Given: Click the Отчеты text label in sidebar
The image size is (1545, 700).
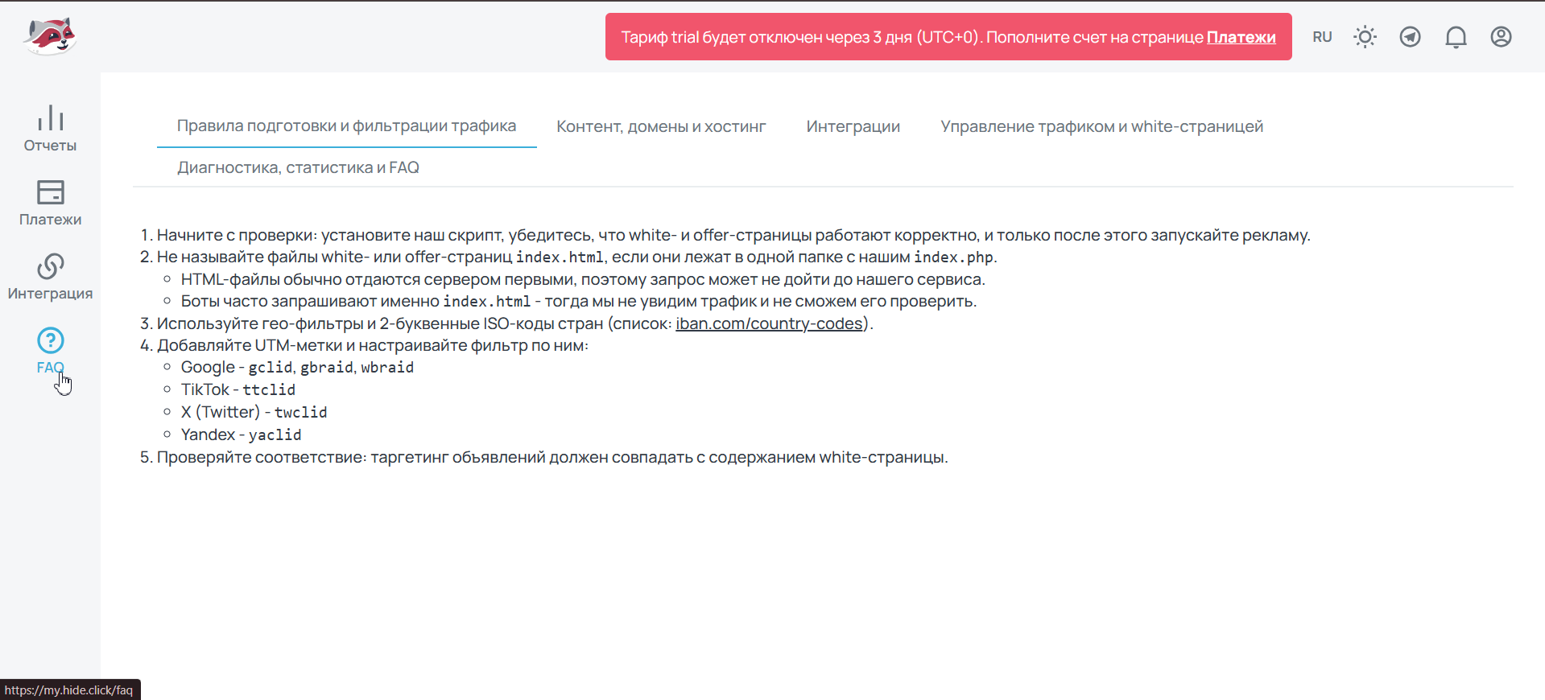Looking at the screenshot, I should [x=50, y=146].
